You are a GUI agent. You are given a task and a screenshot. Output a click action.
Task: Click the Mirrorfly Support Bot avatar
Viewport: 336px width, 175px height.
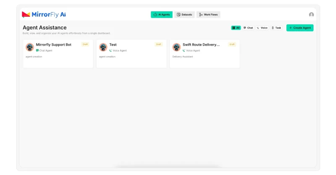pyautogui.click(x=30, y=47)
